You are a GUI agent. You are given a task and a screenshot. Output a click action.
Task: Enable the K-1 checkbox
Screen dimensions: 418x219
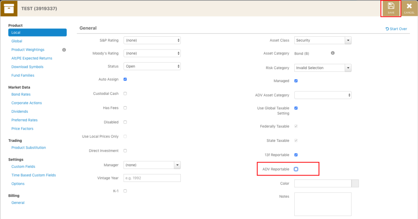pos(125,191)
